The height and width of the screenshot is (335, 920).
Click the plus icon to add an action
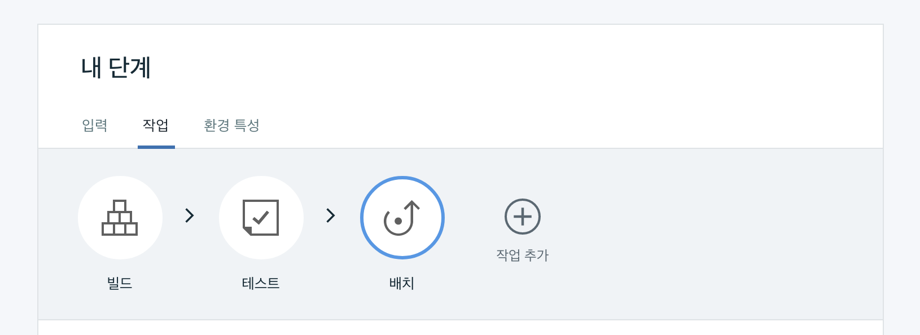coord(522,217)
